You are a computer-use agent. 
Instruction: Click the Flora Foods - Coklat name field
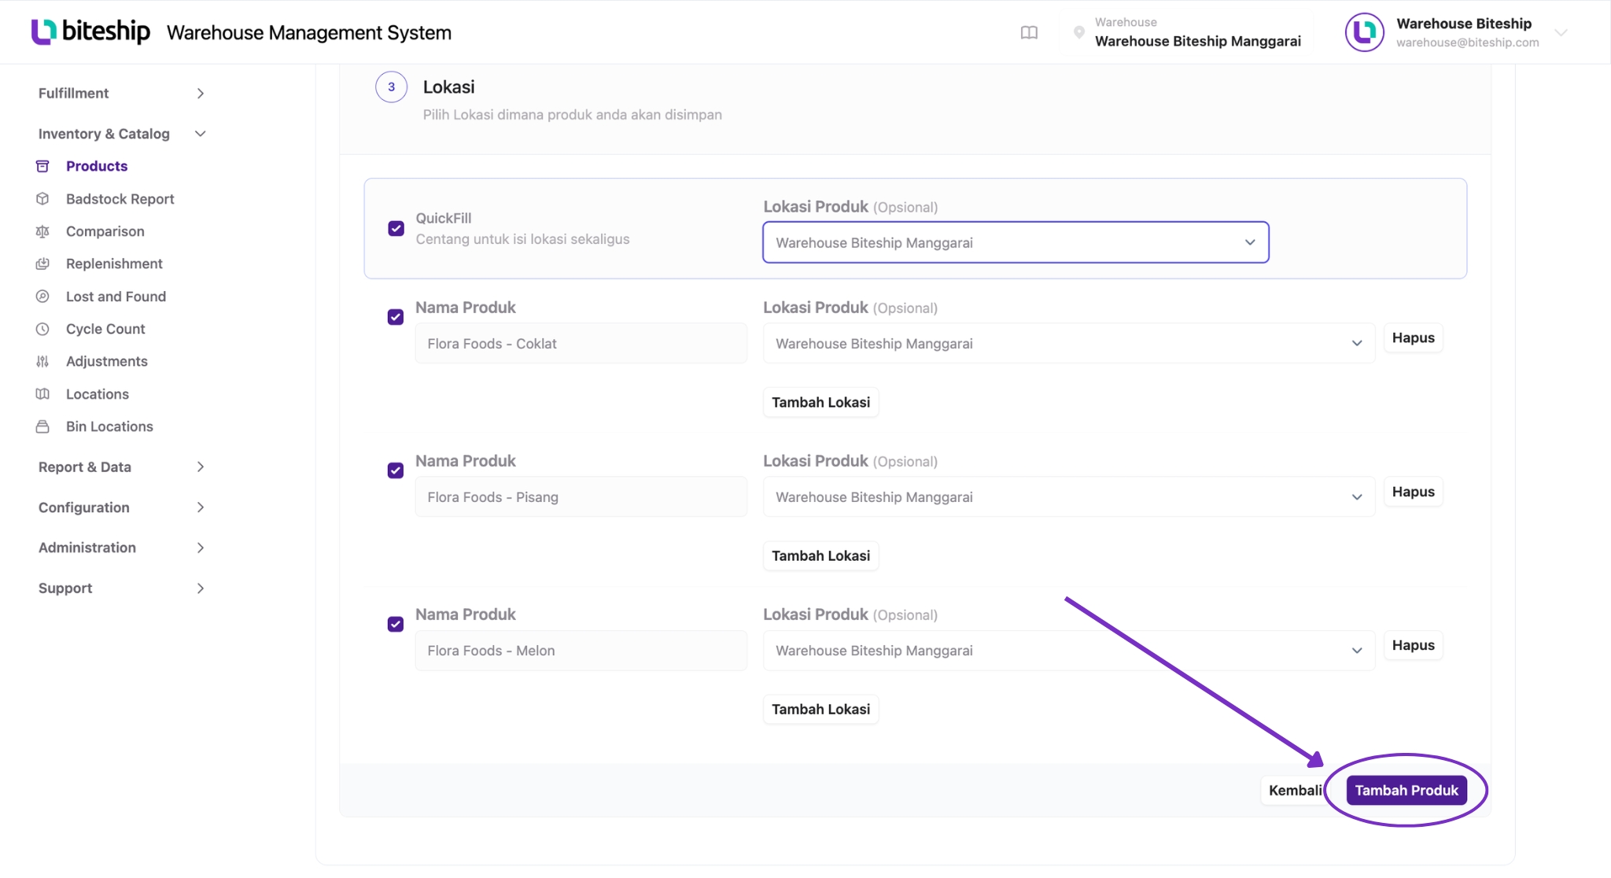pyautogui.click(x=581, y=343)
